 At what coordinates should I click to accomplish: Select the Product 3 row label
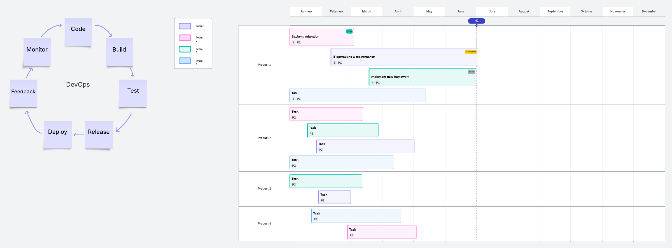click(264, 189)
